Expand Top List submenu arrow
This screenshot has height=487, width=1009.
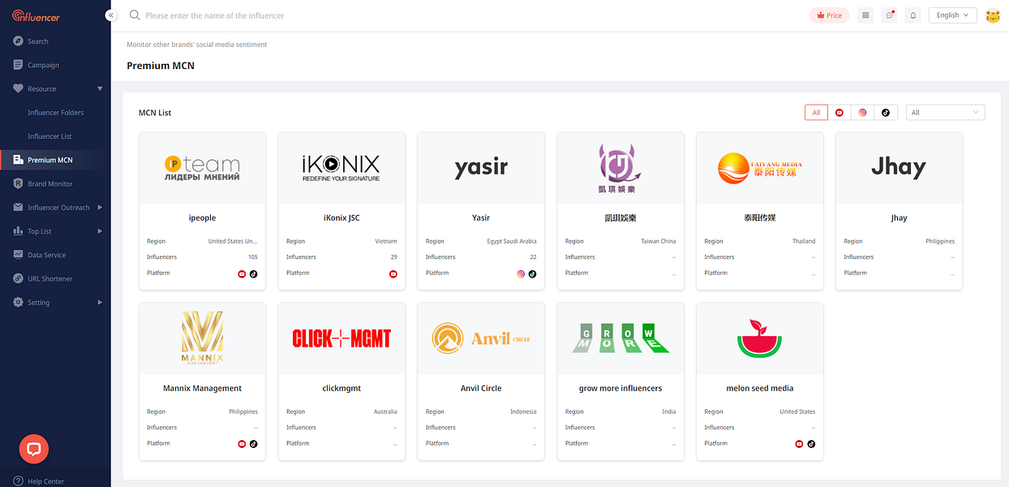click(x=100, y=231)
